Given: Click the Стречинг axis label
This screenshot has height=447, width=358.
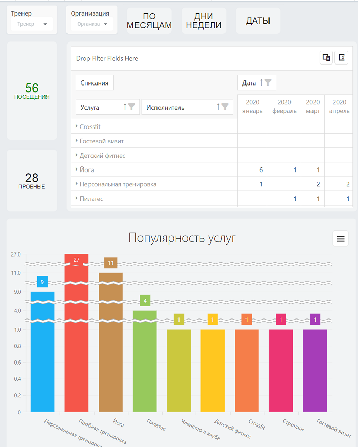Looking at the screenshot, I should pyautogui.click(x=294, y=425).
